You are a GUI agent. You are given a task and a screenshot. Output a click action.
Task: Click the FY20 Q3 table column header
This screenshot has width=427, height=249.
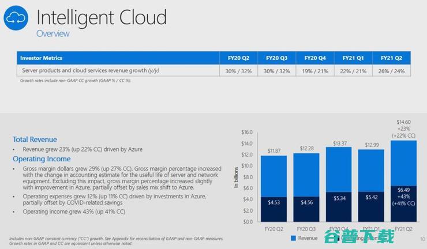(x=276, y=58)
